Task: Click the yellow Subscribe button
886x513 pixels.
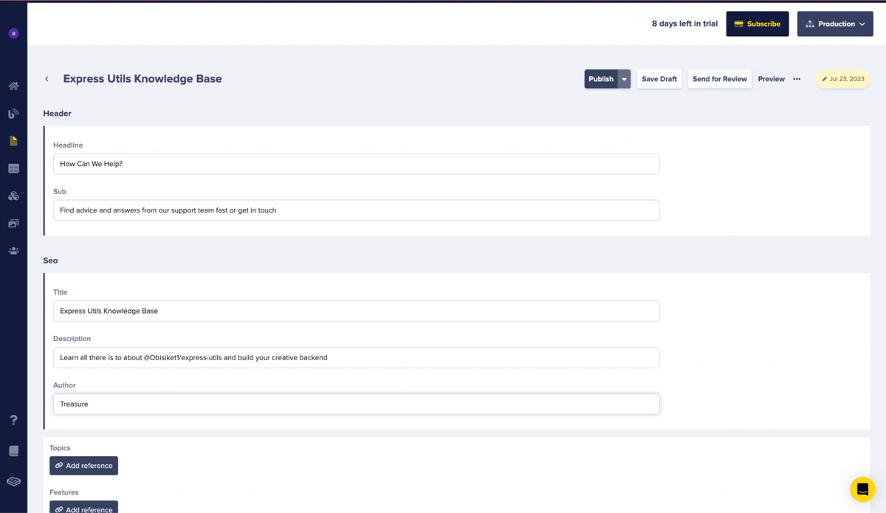Action: coord(757,24)
